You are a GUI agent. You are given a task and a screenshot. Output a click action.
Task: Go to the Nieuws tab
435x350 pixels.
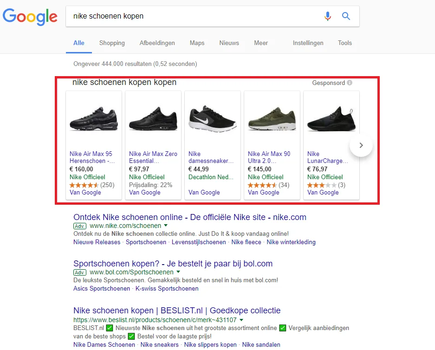229,43
